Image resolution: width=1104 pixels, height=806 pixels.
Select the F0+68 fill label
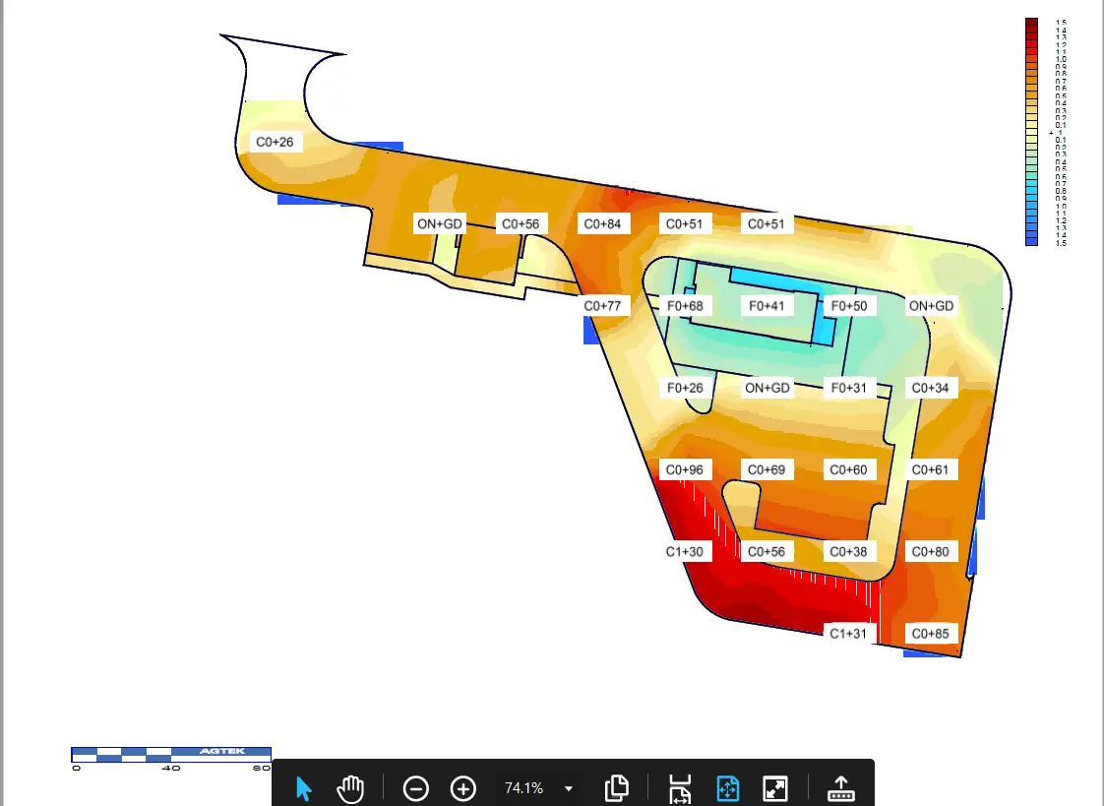[685, 306]
